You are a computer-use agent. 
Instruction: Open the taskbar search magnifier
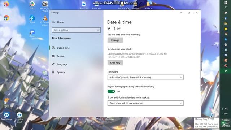(x=226, y=8)
